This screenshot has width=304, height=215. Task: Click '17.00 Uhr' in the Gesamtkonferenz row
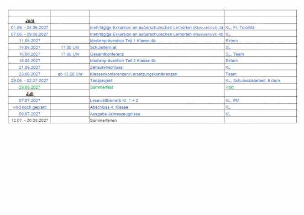point(70,54)
